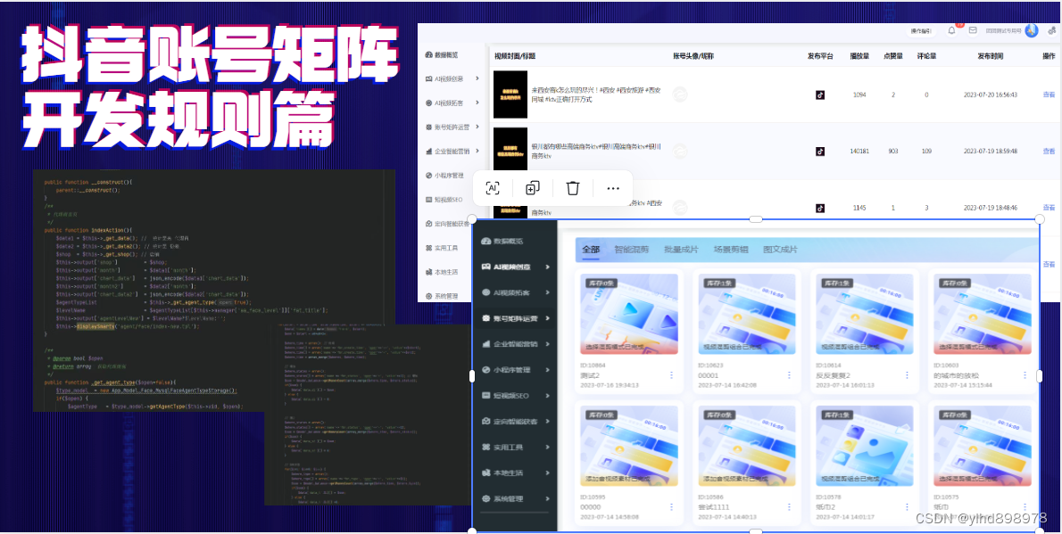Click 本地生活 icon in the dark sidebar

(485, 472)
